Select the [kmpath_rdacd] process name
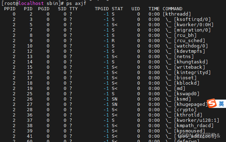This screenshot has width=226, height=142. point(194,126)
